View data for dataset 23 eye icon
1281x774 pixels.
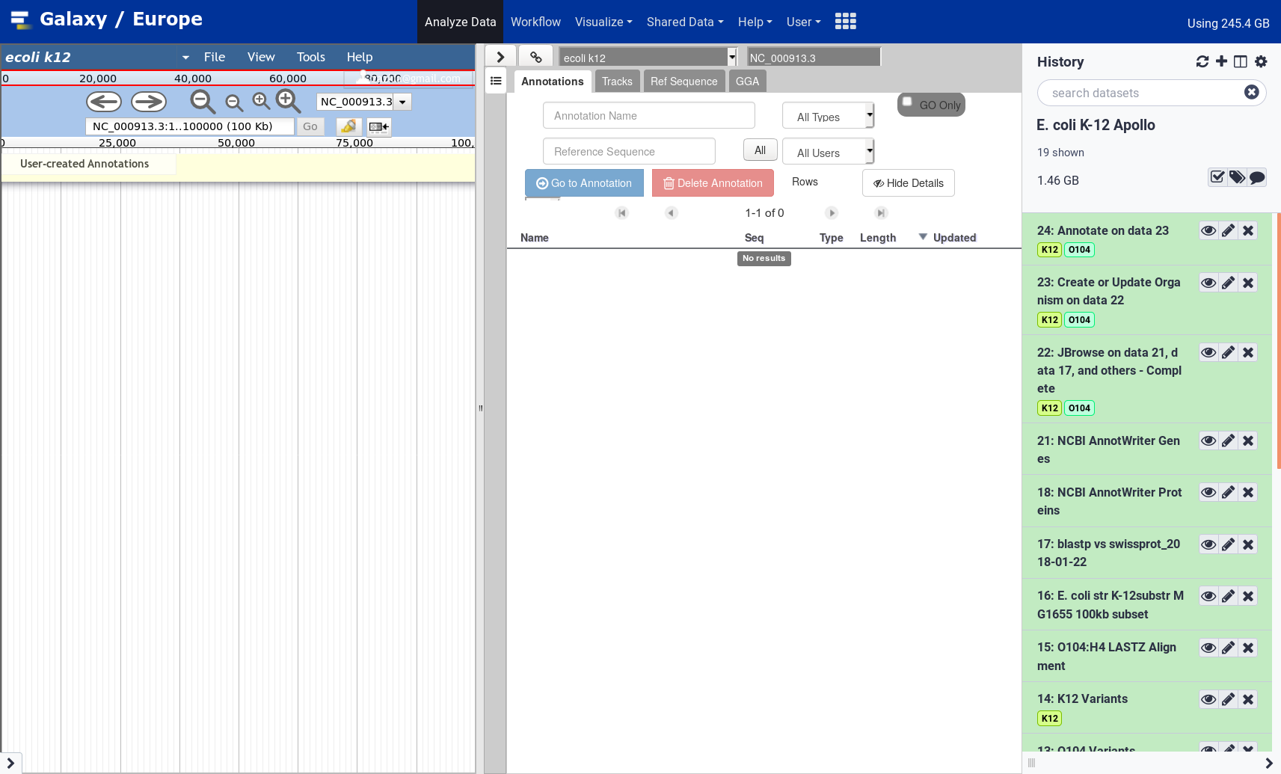tap(1208, 283)
